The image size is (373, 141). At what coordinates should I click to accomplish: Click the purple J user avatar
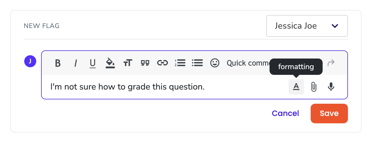30,61
